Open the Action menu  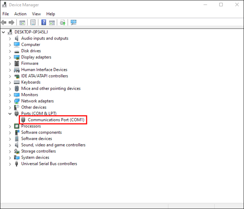point(21,14)
